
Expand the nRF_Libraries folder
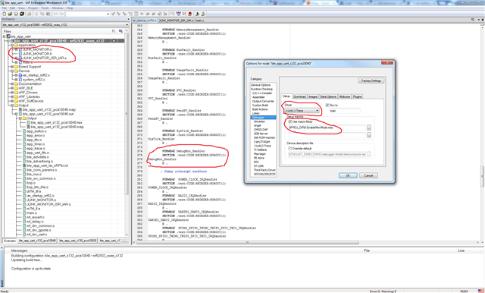click(x=12, y=97)
